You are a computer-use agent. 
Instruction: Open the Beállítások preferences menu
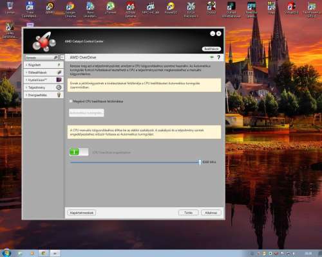tap(211, 49)
